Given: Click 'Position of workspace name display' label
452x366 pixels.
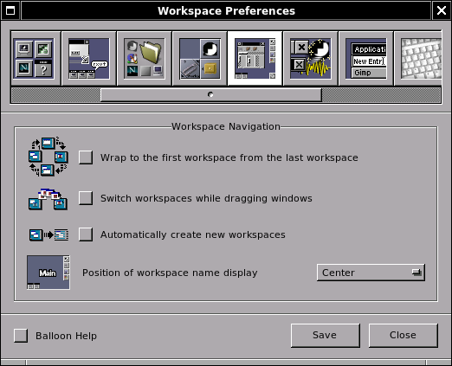Looking at the screenshot, I should tap(170, 273).
